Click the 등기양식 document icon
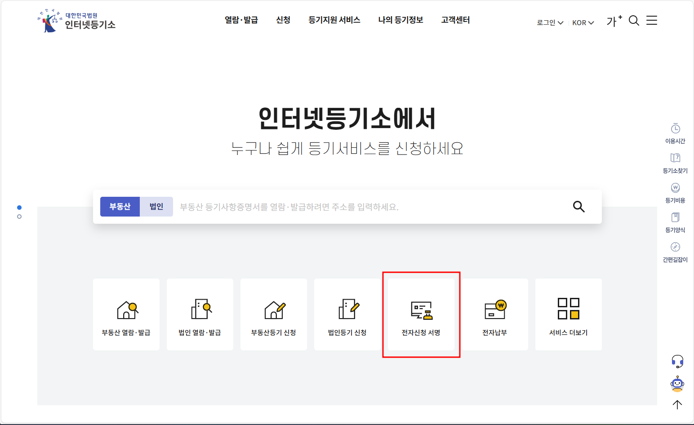This screenshot has width=694, height=425. 675,217
